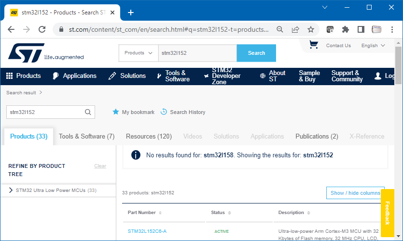Image resolution: width=403 pixels, height=241 pixels.
Task: Open the tab search chevron
Action: point(325,7)
